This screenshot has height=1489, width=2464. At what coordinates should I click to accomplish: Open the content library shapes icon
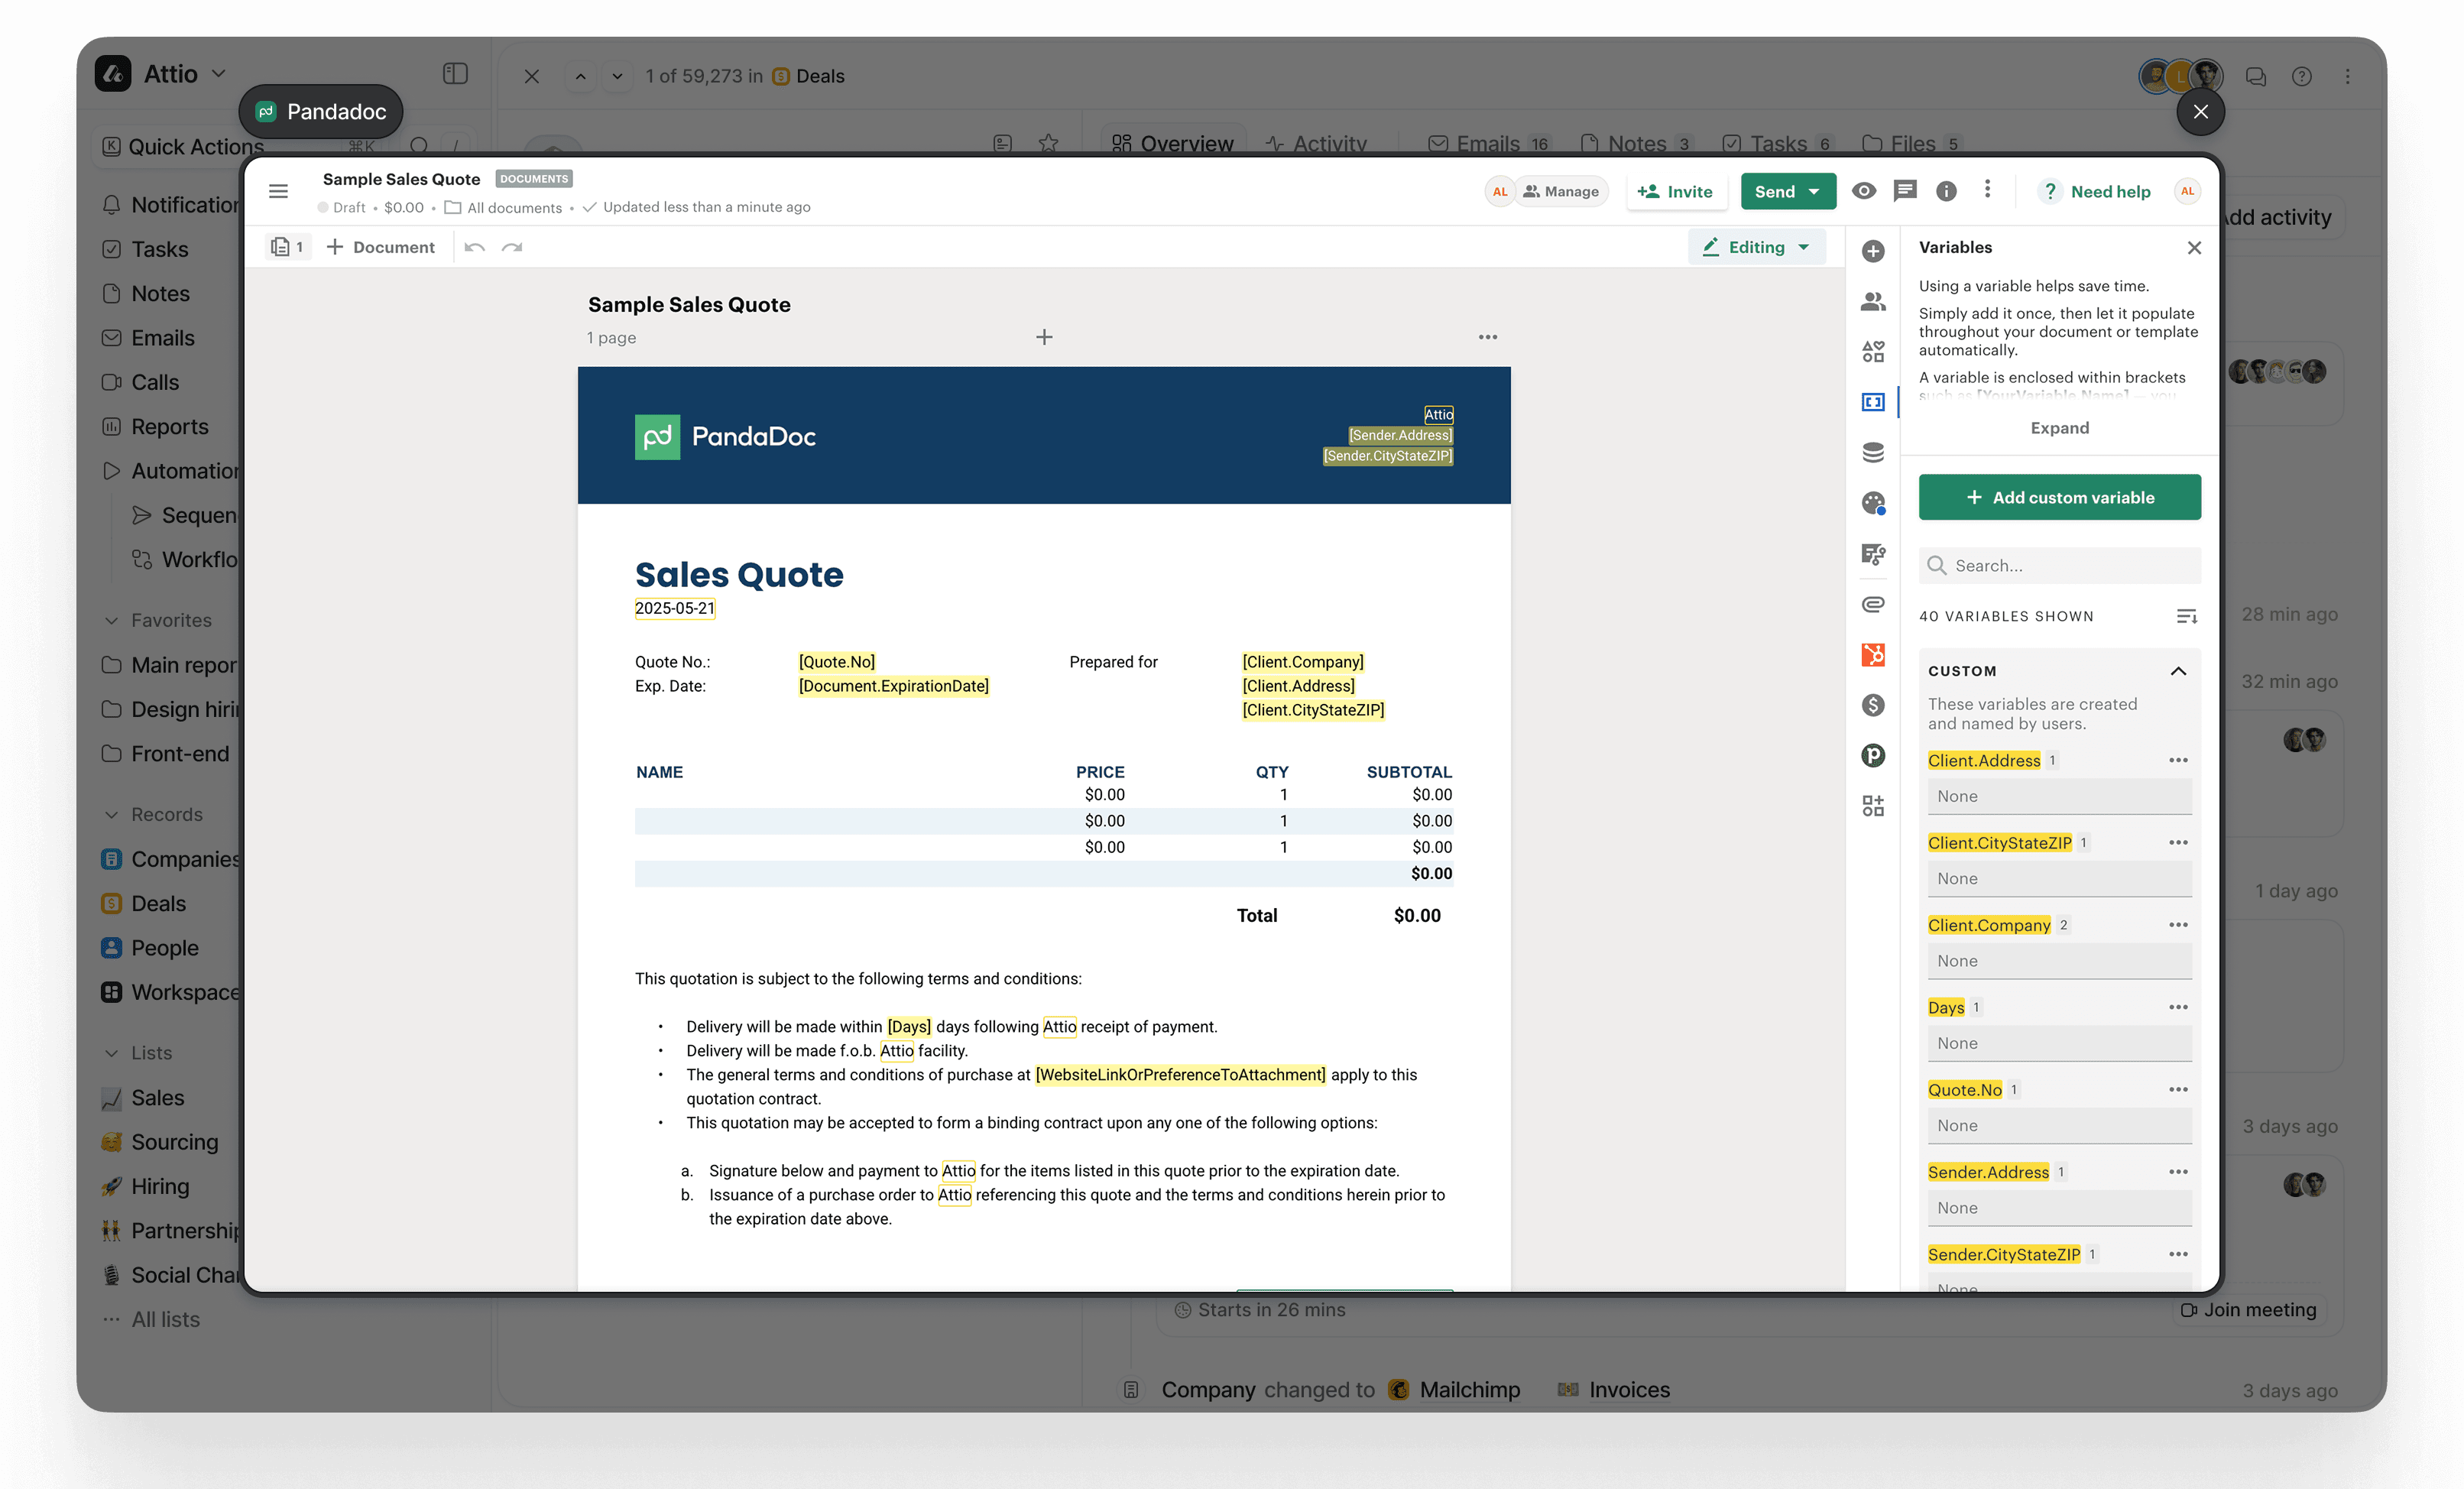coord(1873,351)
